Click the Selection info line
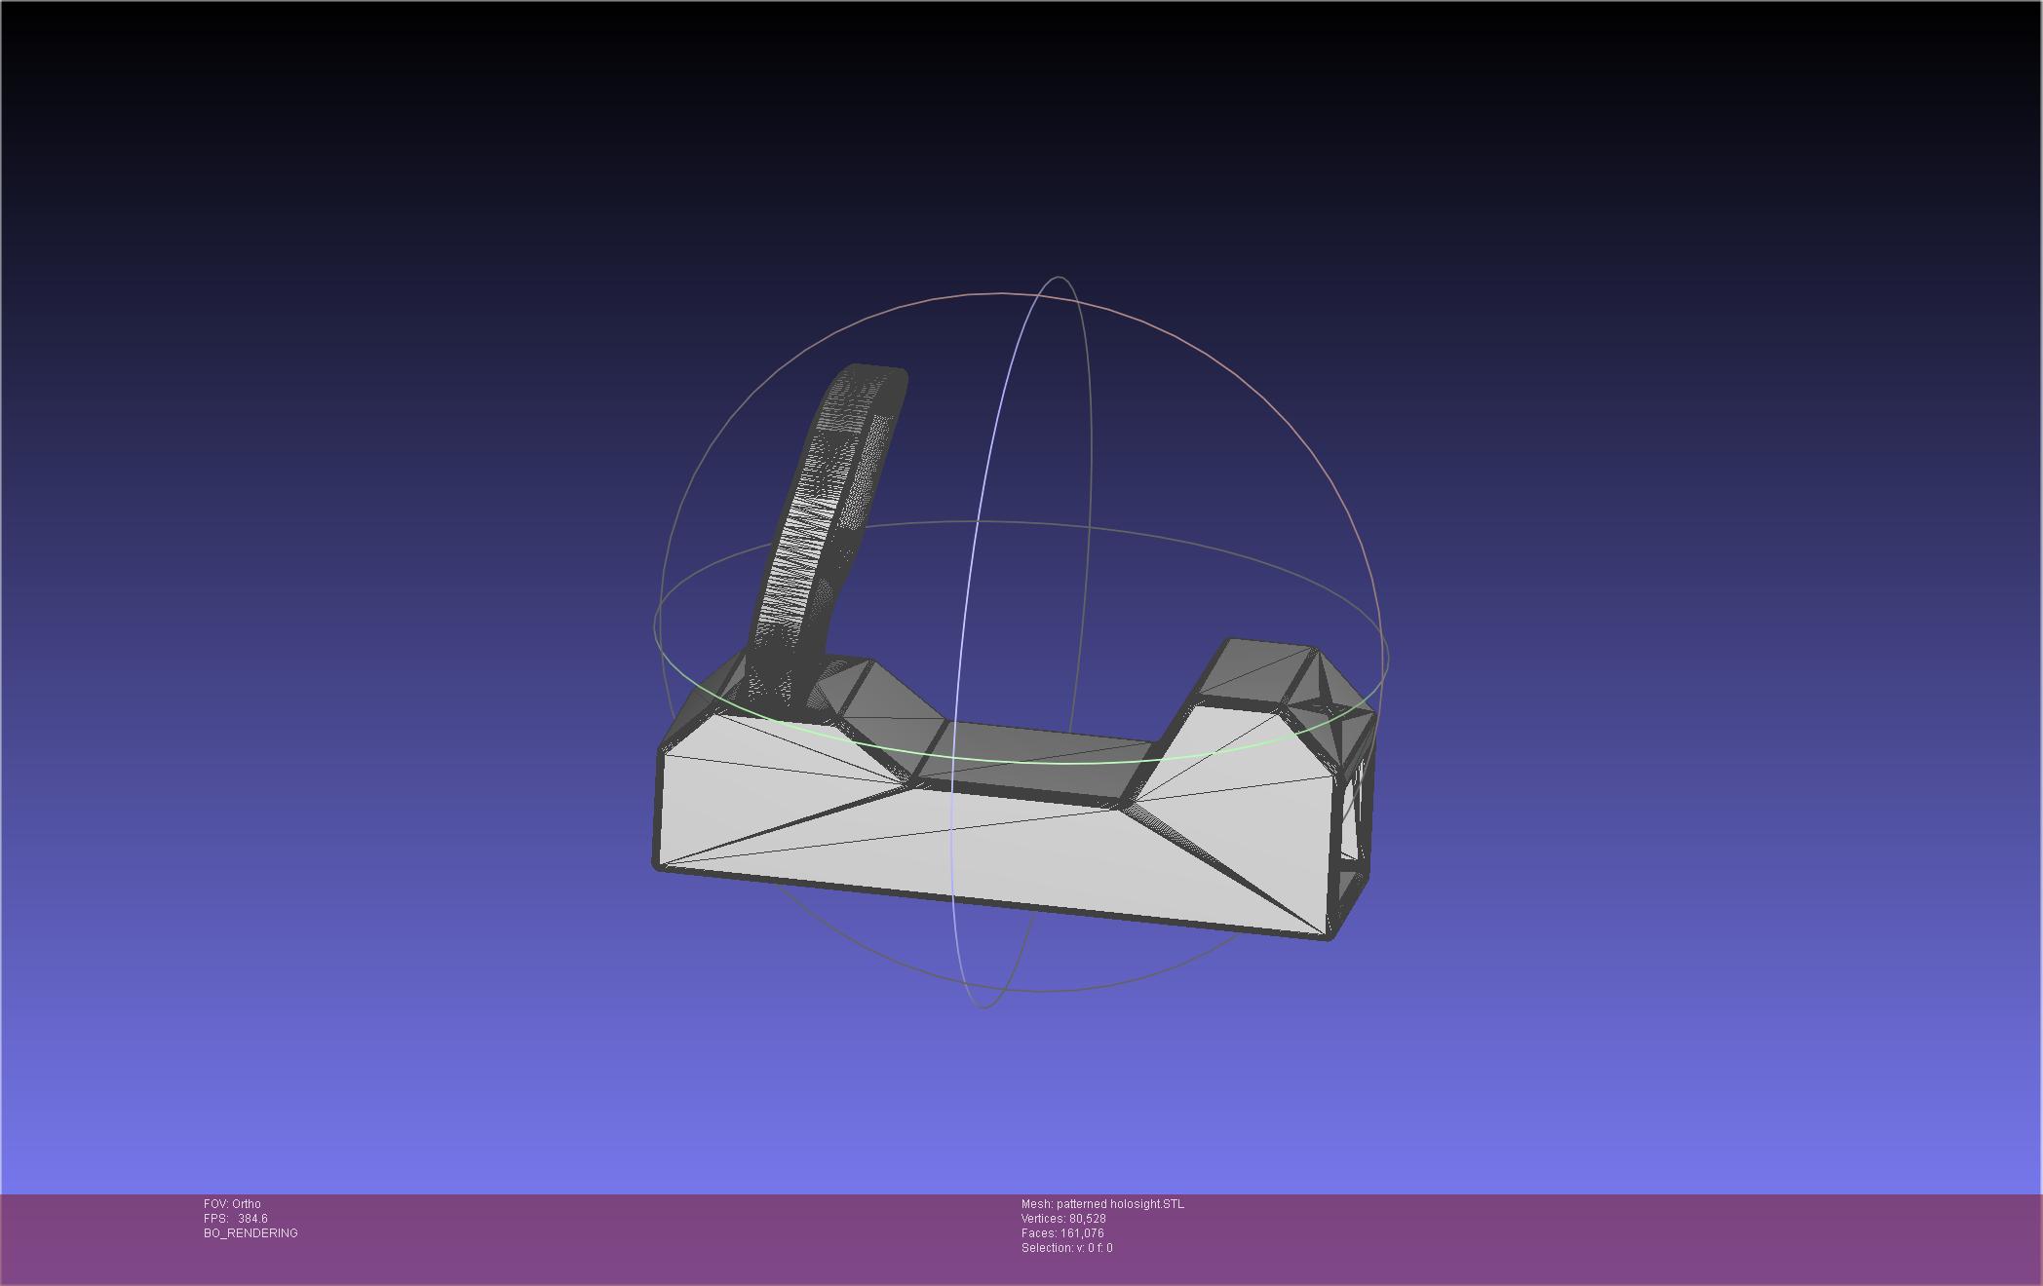 (x=1066, y=1248)
